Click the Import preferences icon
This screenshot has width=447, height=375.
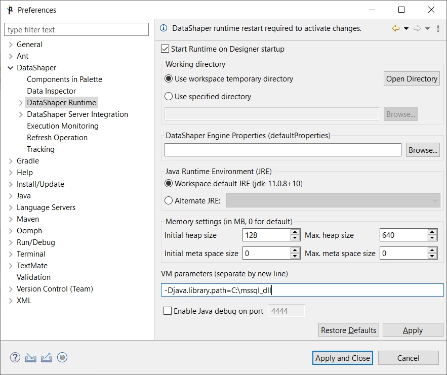tap(31, 357)
